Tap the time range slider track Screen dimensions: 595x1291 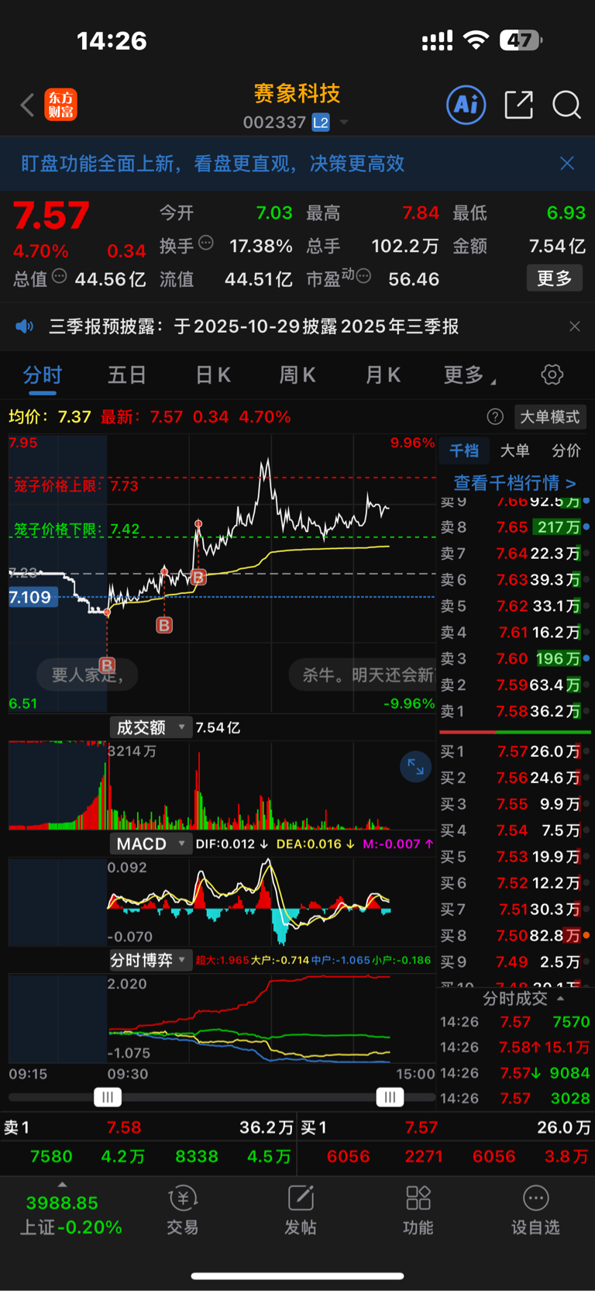click(x=222, y=1097)
